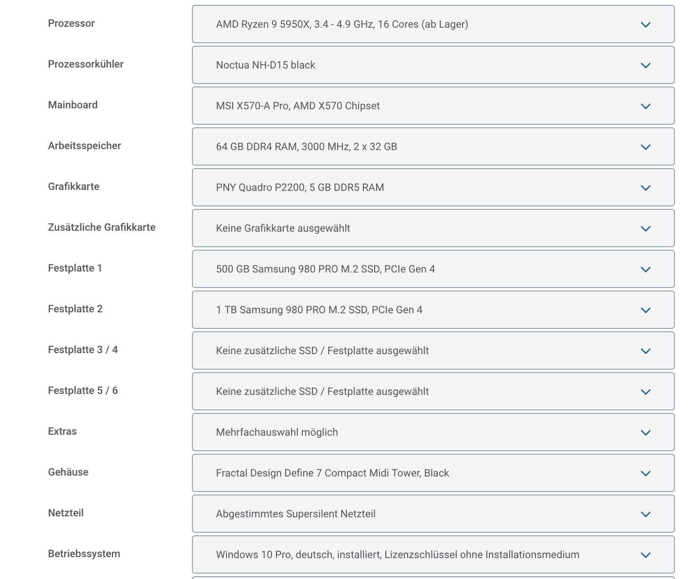Click the chevron arrow in the Netzteil row

tap(645, 514)
